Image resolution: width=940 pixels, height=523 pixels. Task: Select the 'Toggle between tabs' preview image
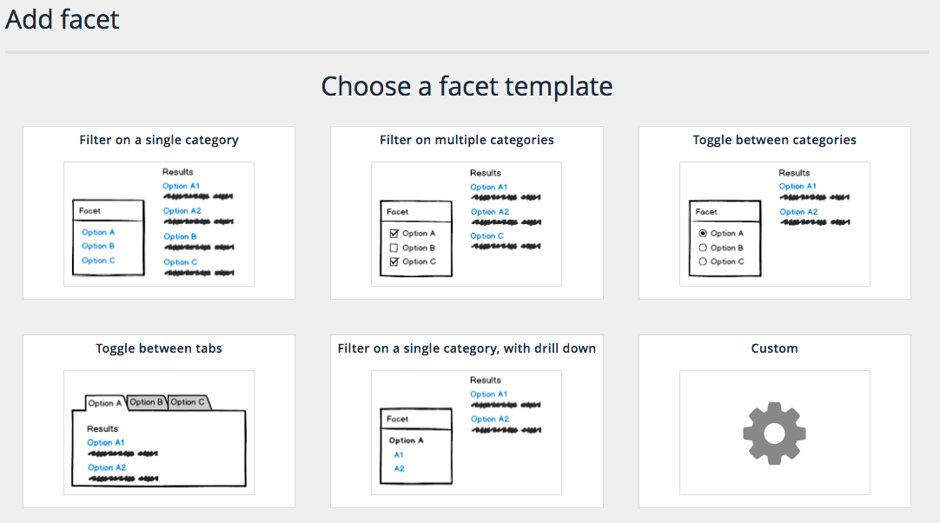coord(159,432)
